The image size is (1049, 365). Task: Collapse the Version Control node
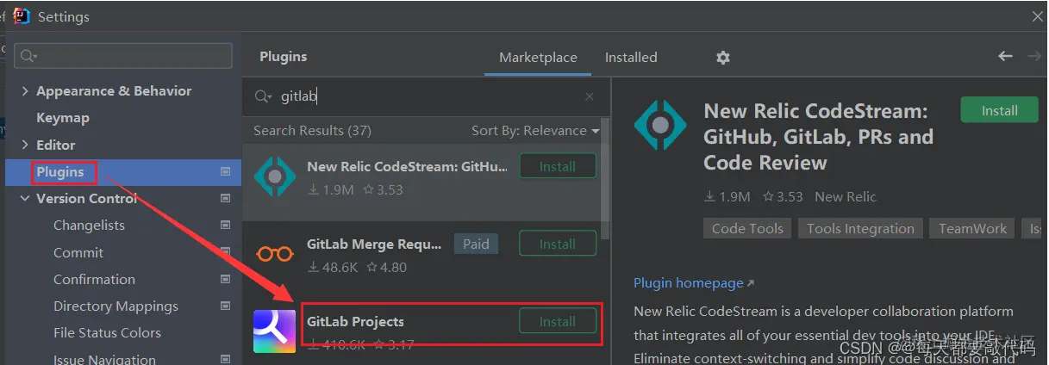click(24, 198)
